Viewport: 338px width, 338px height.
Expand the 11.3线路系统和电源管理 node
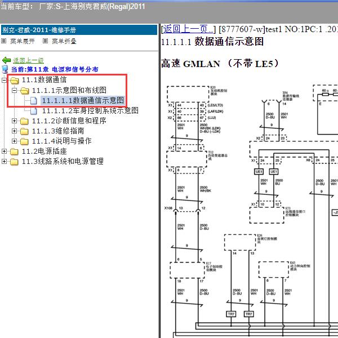click(x=4, y=162)
